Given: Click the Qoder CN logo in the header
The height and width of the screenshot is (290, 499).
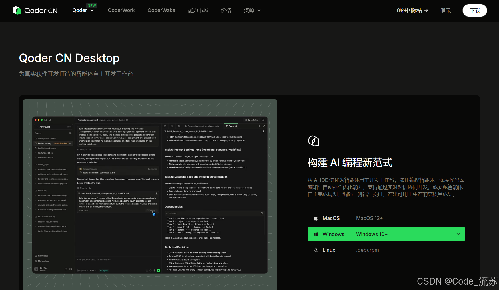Looking at the screenshot, I should [35, 11].
